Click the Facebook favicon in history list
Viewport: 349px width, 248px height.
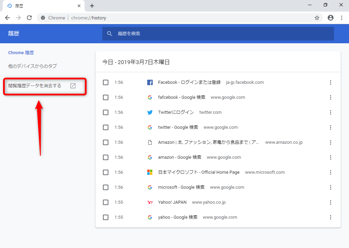tap(150, 82)
